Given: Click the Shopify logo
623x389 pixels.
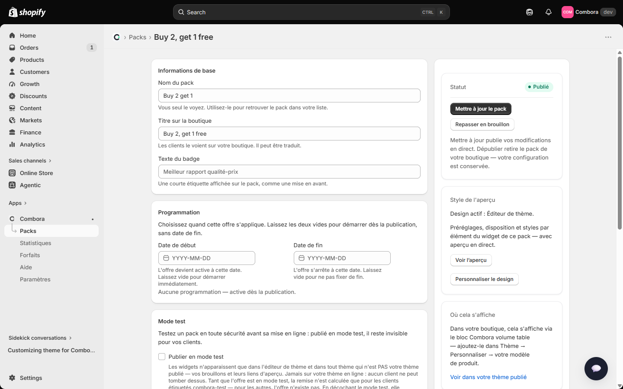Looking at the screenshot, I should (27, 12).
